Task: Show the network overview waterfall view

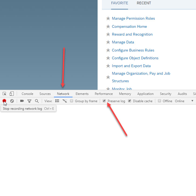Action: [x=65, y=101]
